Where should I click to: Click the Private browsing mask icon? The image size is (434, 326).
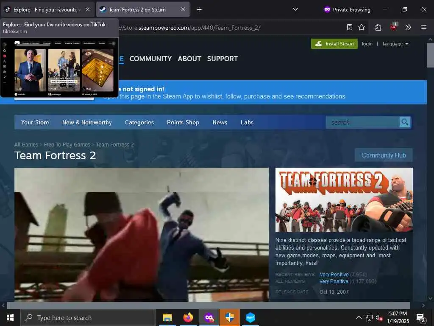click(327, 9)
